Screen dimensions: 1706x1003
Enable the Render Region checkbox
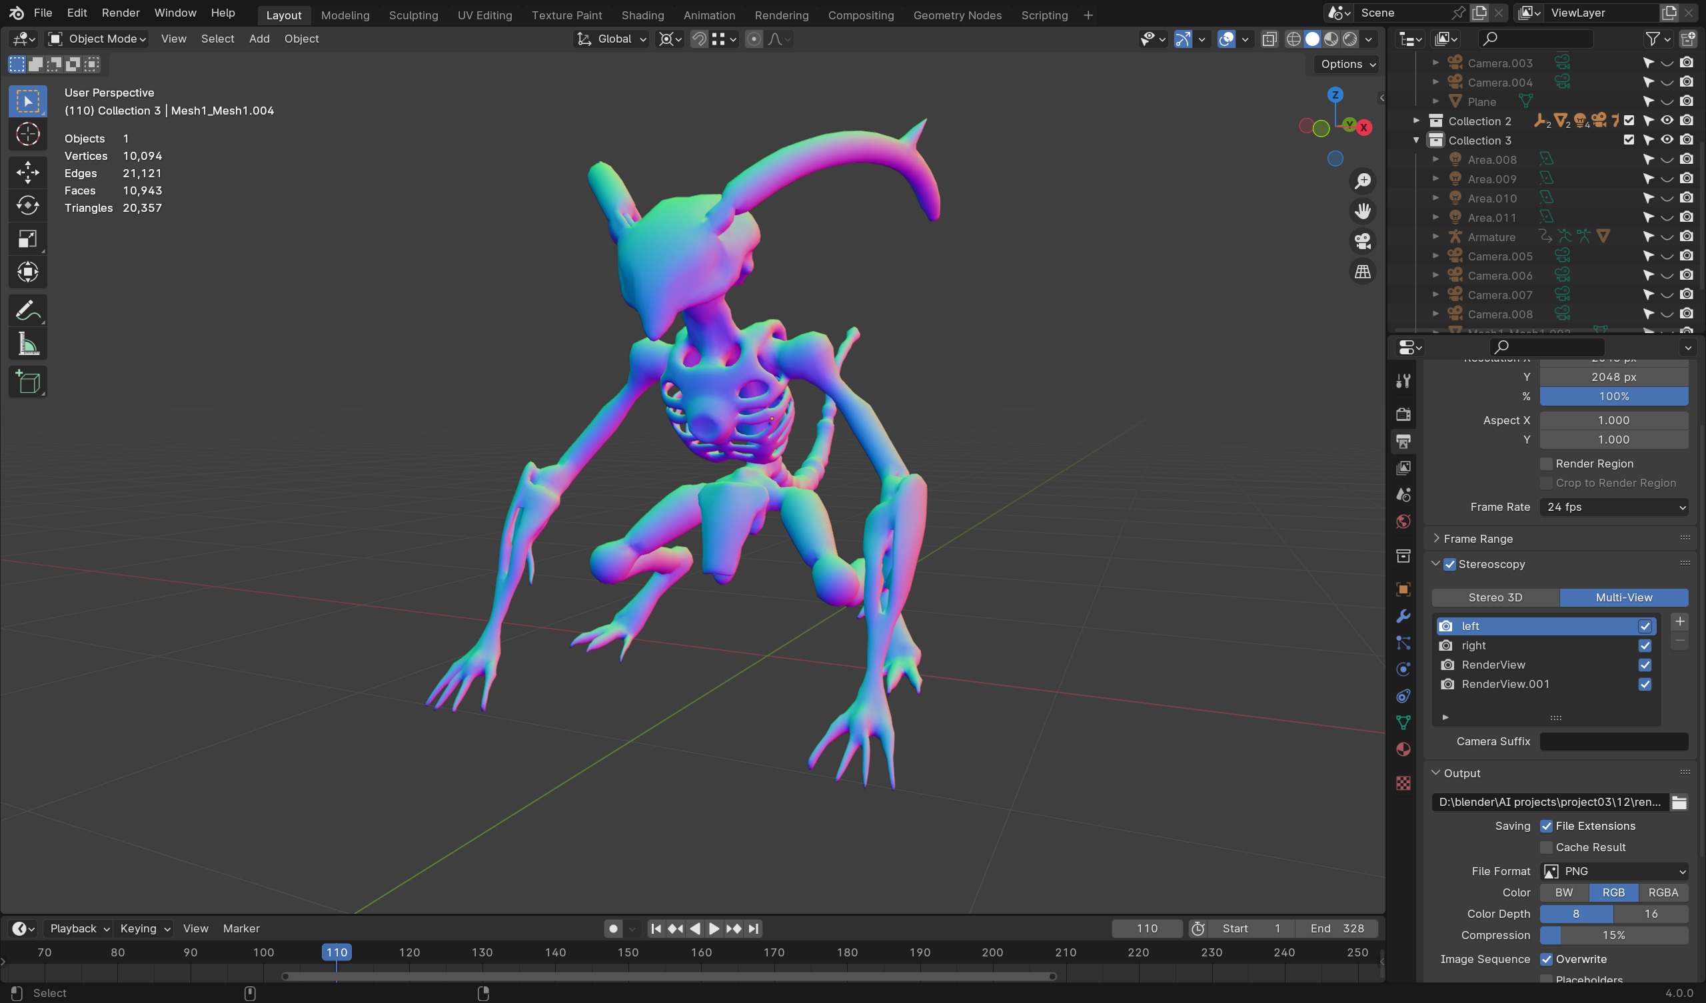pos(1546,464)
